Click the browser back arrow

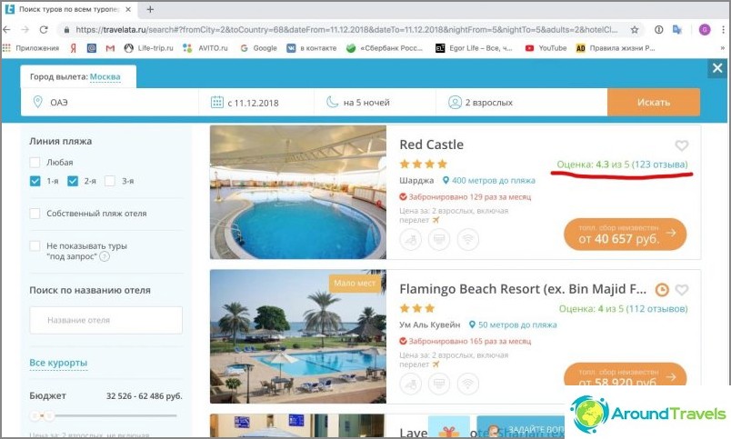click(6, 29)
